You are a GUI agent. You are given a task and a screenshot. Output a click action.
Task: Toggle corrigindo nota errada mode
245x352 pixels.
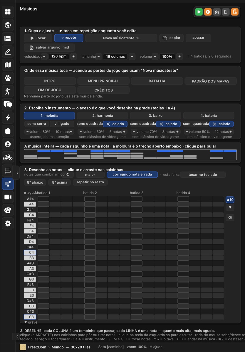tap(132, 175)
